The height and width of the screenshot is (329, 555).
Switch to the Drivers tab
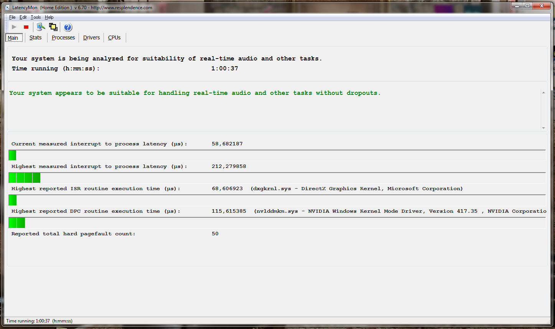pos(91,37)
